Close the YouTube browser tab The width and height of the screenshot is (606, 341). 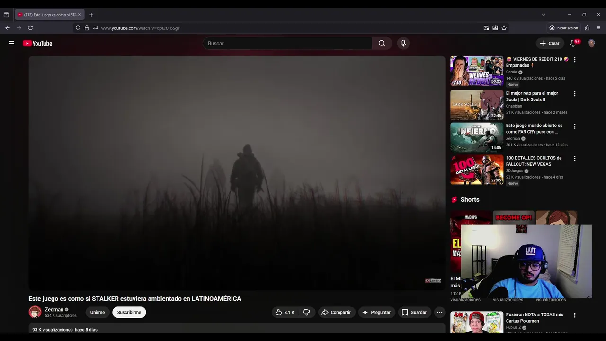(x=80, y=15)
